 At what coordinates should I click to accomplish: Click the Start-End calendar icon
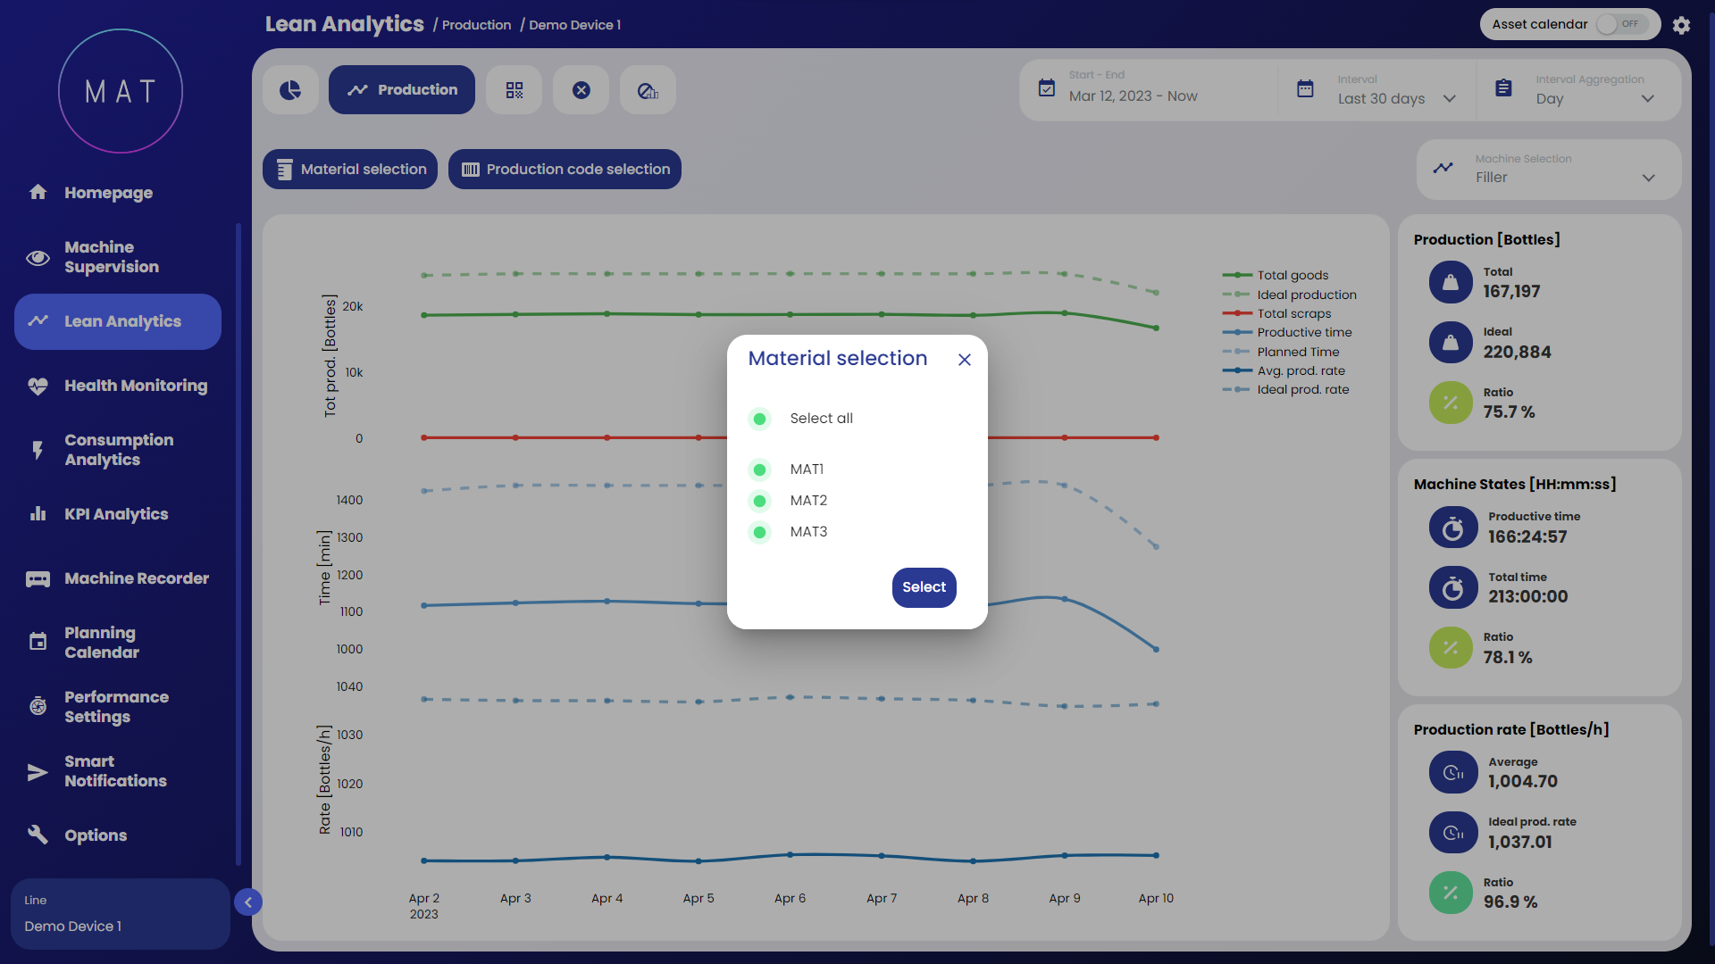(x=1047, y=88)
